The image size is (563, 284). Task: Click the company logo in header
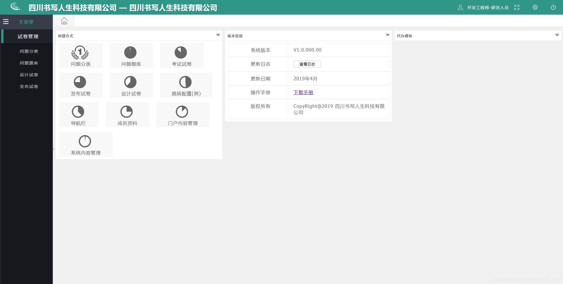pyautogui.click(x=15, y=6)
